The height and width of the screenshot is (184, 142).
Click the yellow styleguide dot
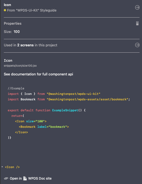point(5,10)
